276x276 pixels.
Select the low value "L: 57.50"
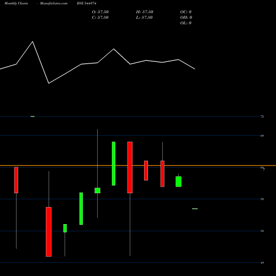pyautogui.click(x=145, y=17)
